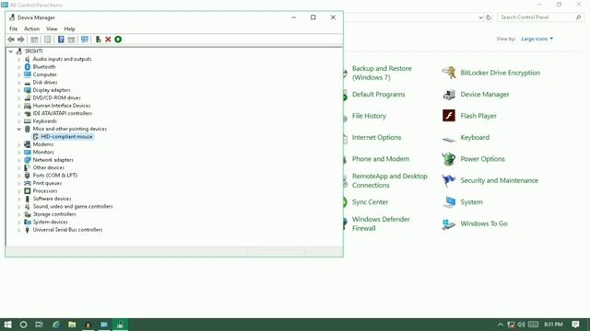Image resolution: width=590 pixels, height=331 pixels.
Task: Open the File menu in Device Manager
Action: (x=13, y=29)
